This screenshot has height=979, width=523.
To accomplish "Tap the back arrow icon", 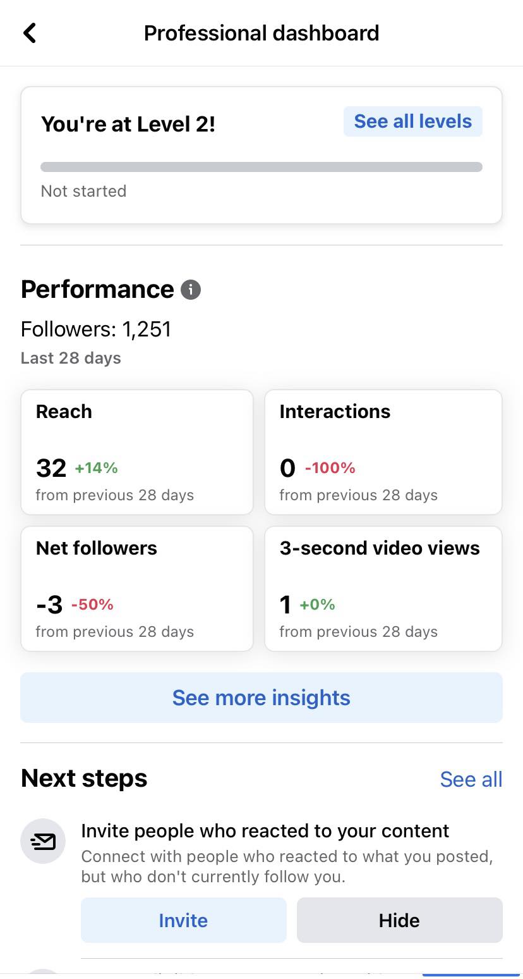I will [30, 33].
